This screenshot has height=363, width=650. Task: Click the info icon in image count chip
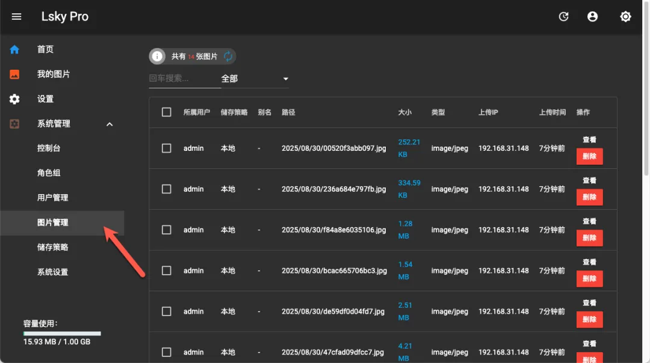(157, 56)
